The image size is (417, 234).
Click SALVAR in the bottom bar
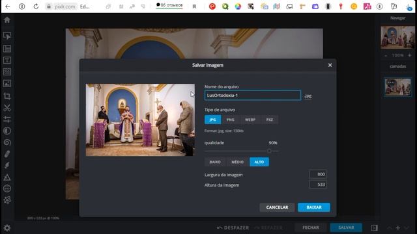coord(346,227)
